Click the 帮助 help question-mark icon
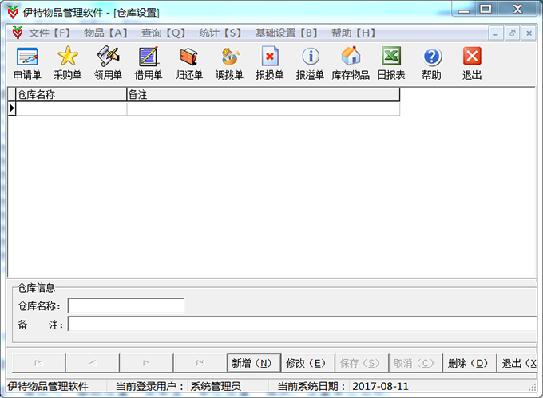Viewport: 543px width, 398px height. 431,64
